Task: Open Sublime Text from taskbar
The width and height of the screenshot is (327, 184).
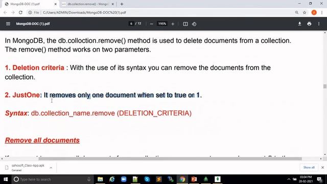Action: coord(159,179)
